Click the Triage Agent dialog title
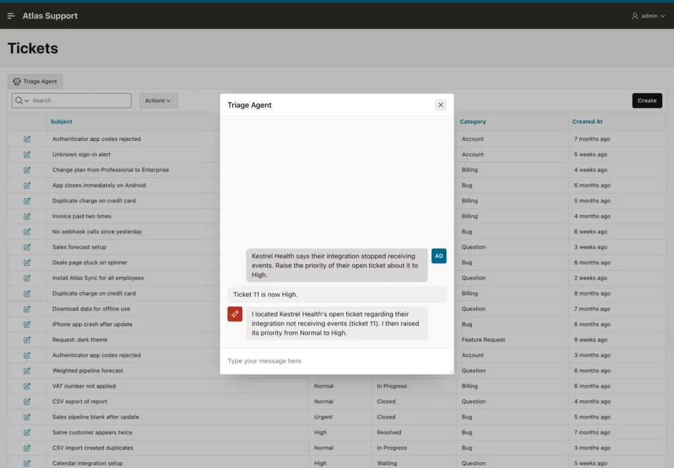 [249, 105]
